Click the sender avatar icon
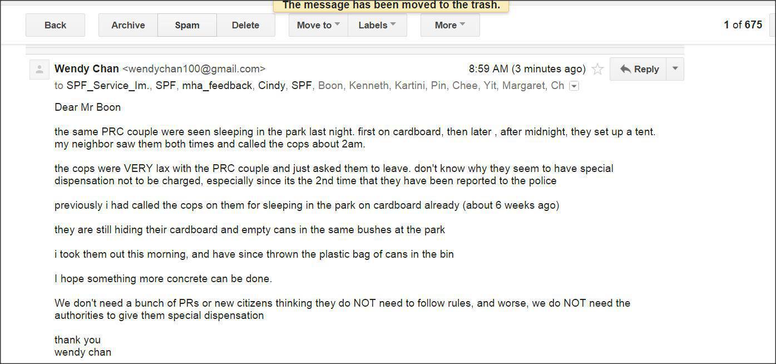Viewport: 776px width, 364px height. 39,70
